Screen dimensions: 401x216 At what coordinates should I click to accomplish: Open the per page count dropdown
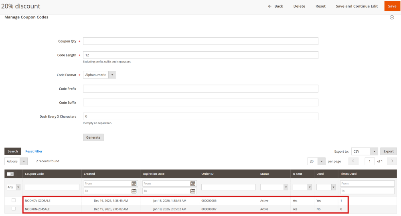pyautogui.click(x=316, y=161)
